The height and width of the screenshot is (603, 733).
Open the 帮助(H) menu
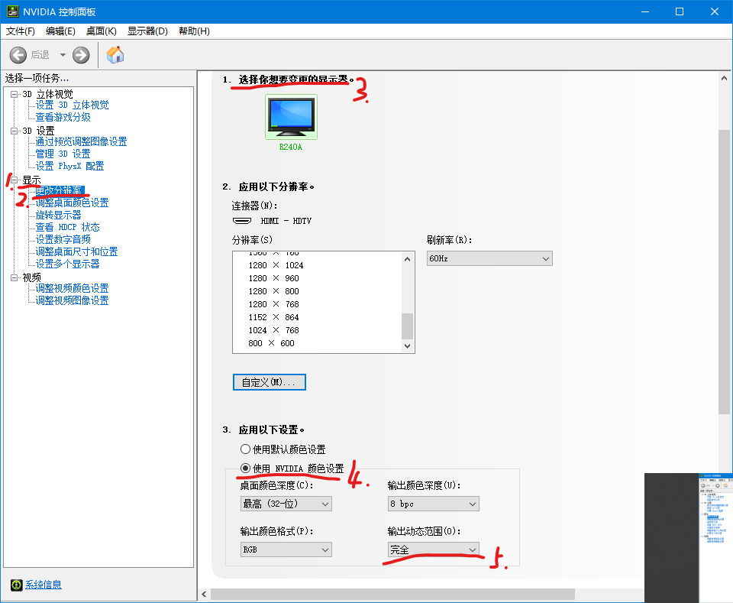click(195, 31)
